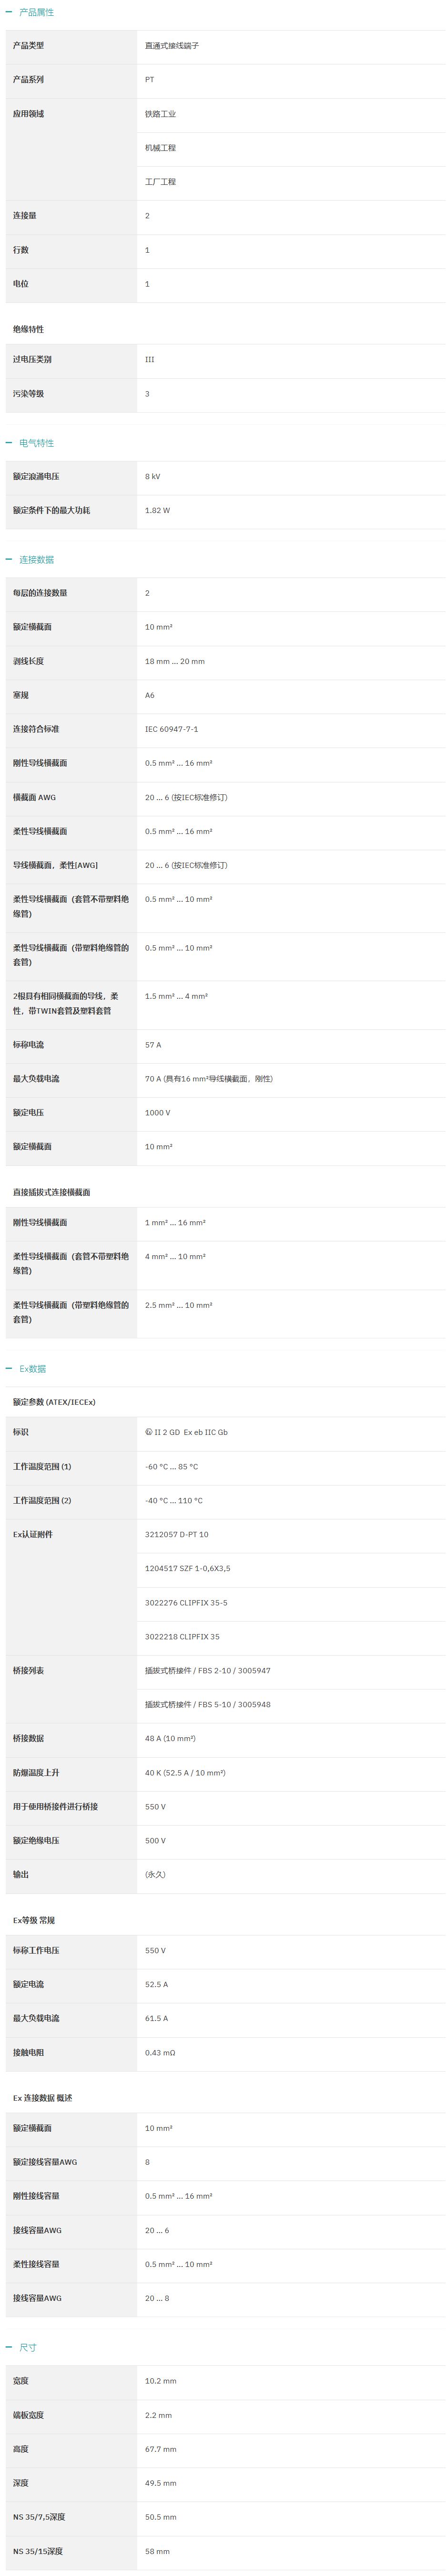Click the 机械工程 application entry
The width and height of the screenshot is (447, 2576).
(160, 148)
